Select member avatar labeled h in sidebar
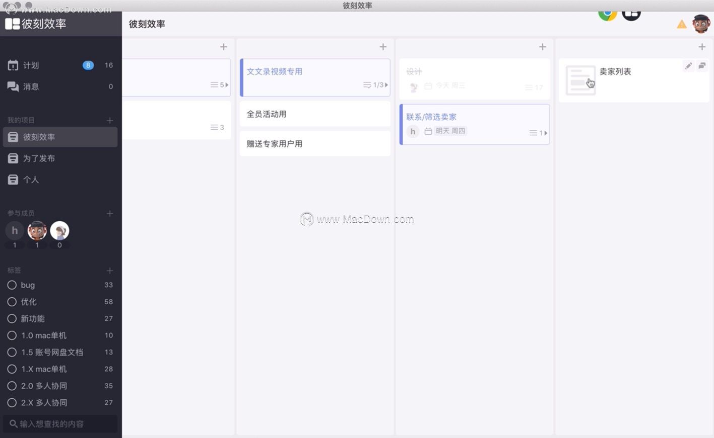This screenshot has height=438, width=714. (x=15, y=230)
